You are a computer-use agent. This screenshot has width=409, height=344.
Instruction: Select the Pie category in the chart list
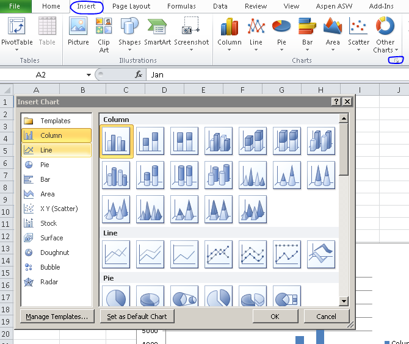click(56, 165)
